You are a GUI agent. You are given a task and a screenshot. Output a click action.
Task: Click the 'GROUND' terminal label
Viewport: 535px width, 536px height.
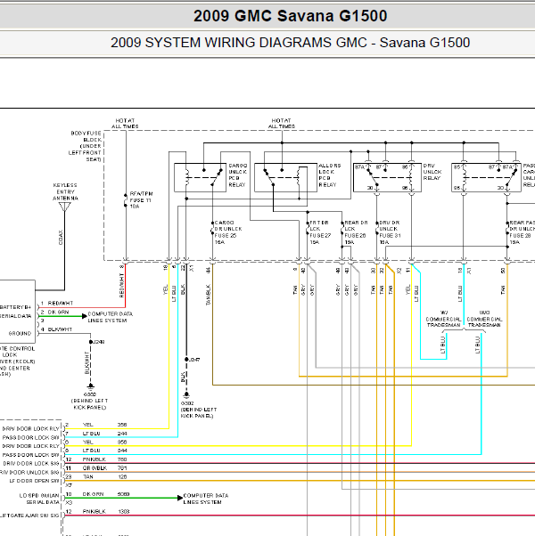click(20, 333)
